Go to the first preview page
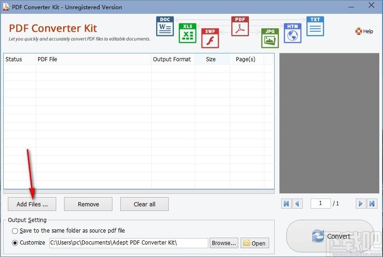The image size is (383, 257). (286, 204)
